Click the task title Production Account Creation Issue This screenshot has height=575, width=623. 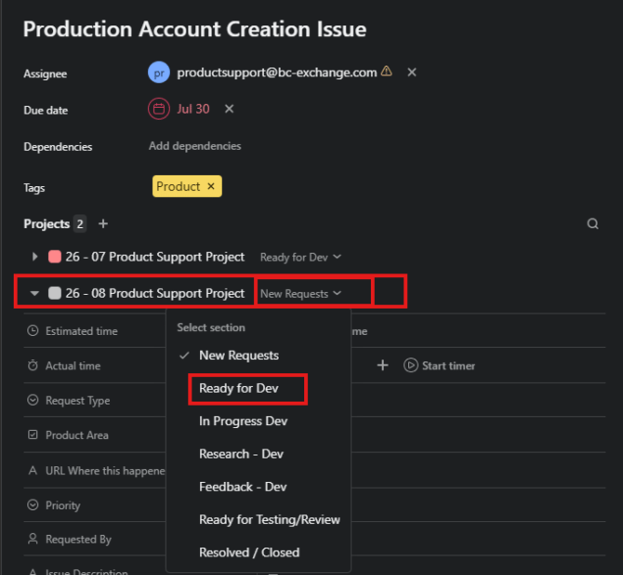point(194,29)
